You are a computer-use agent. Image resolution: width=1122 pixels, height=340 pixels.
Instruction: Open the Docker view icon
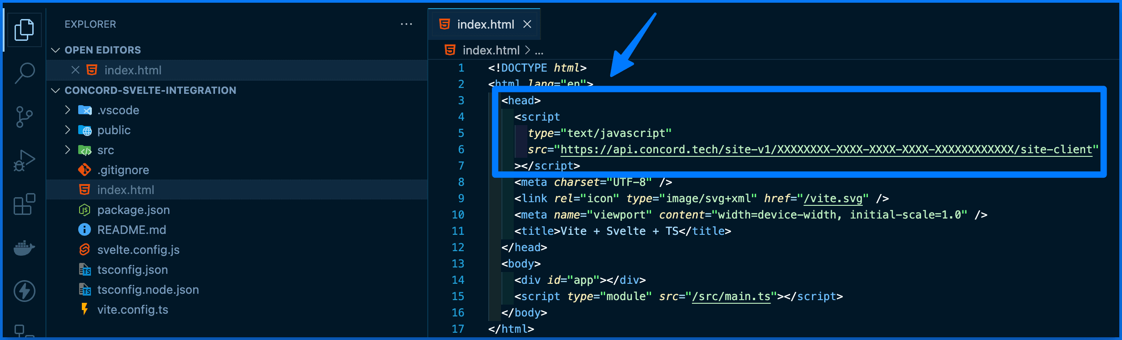click(x=24, y=248)
